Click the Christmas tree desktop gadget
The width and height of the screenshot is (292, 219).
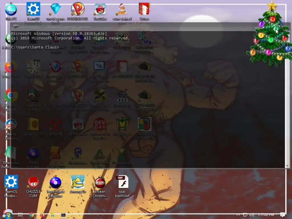tap(270, 35)
